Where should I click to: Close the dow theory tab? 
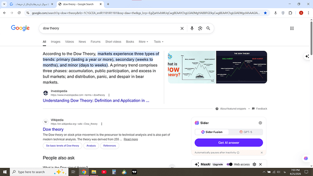click(x=101, y=4)
